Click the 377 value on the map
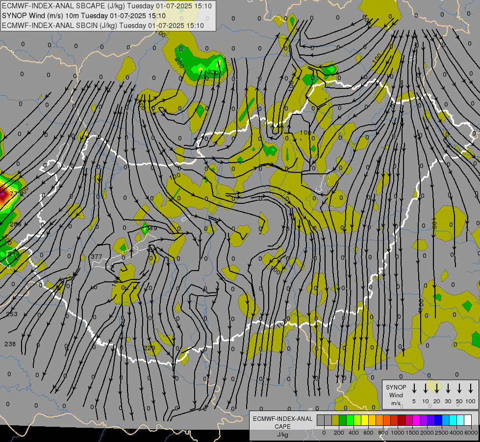 pyautogui.click(x=97, y=256)
